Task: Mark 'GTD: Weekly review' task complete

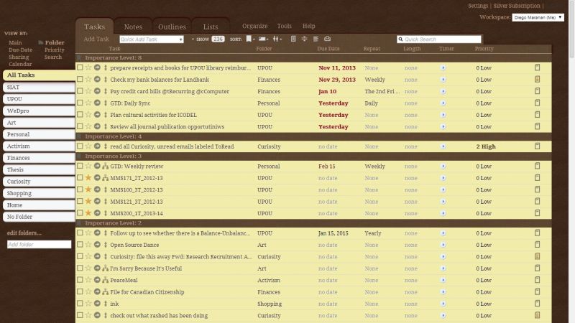Action: [80, 166]
